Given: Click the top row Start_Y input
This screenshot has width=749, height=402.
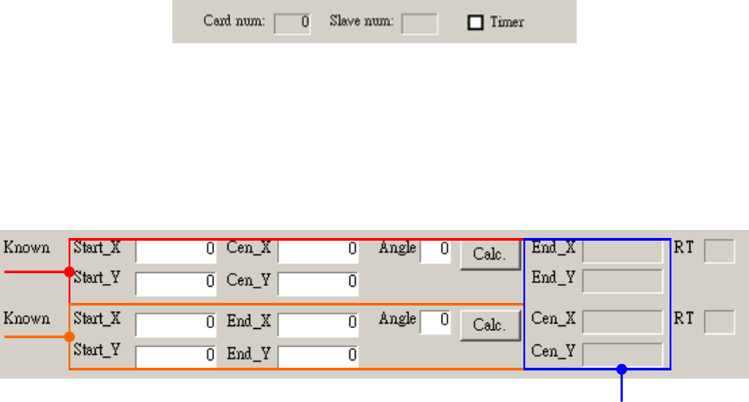Looking at the screenshot, I should (176, 284).
